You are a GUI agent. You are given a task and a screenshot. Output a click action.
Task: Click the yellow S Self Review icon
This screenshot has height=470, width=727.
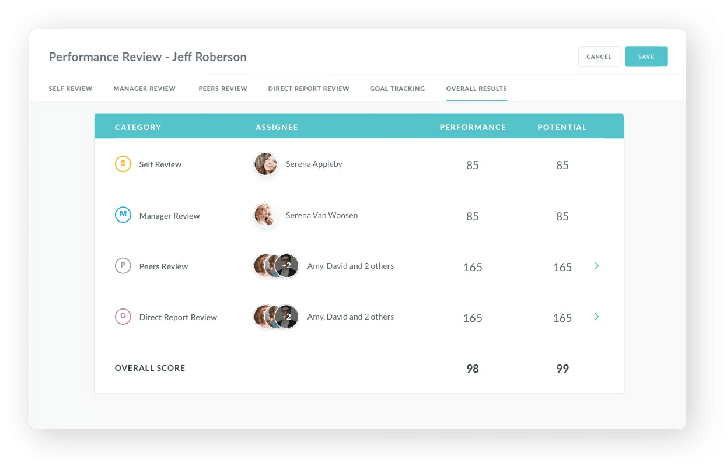[123, 164]
